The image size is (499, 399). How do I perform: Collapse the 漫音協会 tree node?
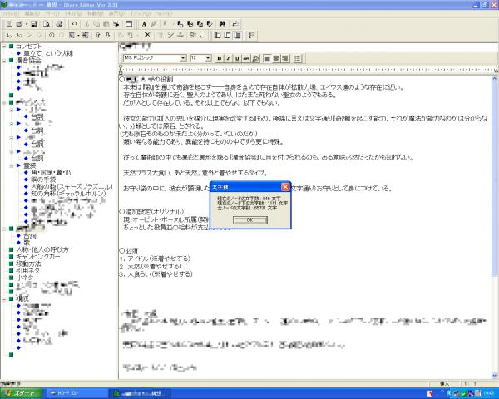point(4,61)
